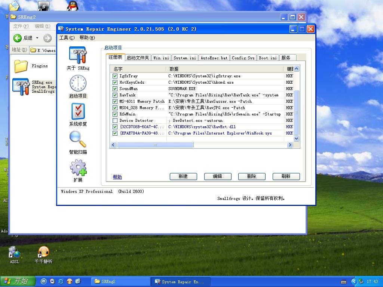Open the 扩展 gear icon
383x287 pixels.
[78, 167]
